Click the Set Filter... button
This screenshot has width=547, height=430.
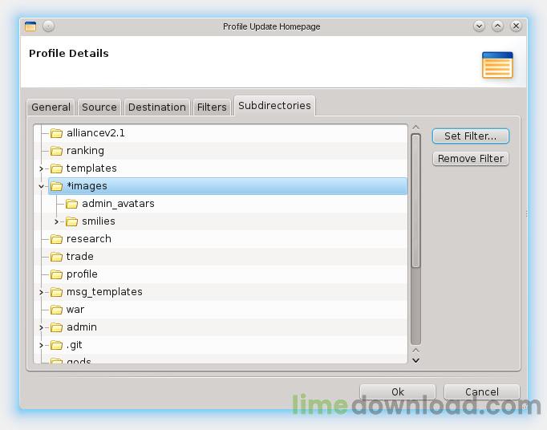tap(471, 136)
